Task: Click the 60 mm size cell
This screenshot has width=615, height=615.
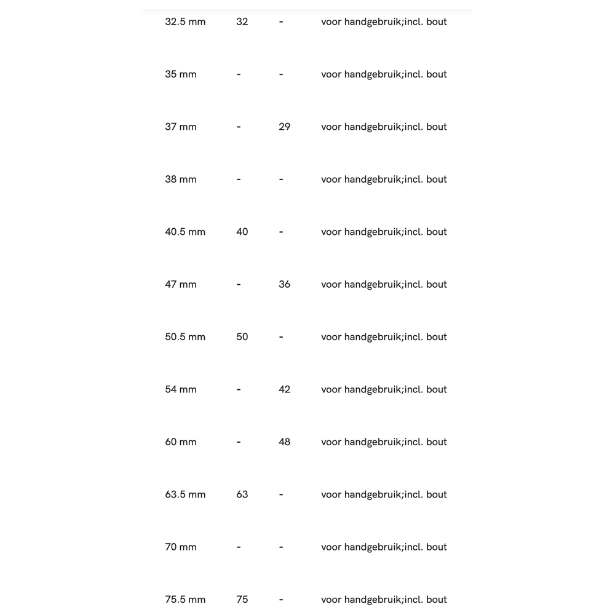Action: click(181, 442)
